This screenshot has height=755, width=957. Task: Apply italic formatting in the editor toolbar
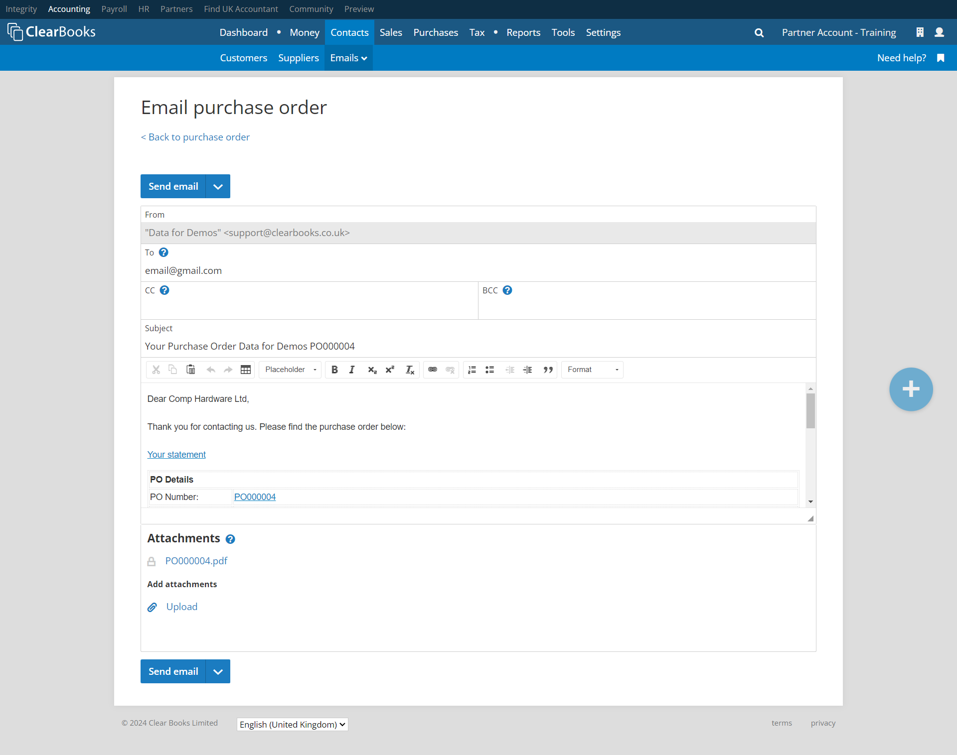coord(352,370)
